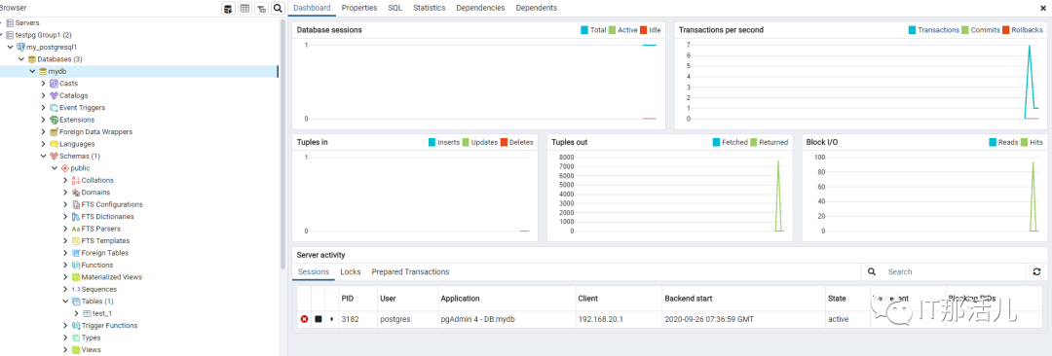Click the FTS Configurations icon

76,204
